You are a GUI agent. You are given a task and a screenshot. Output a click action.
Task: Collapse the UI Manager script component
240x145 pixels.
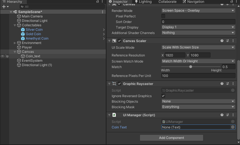(x=109, y=115)
